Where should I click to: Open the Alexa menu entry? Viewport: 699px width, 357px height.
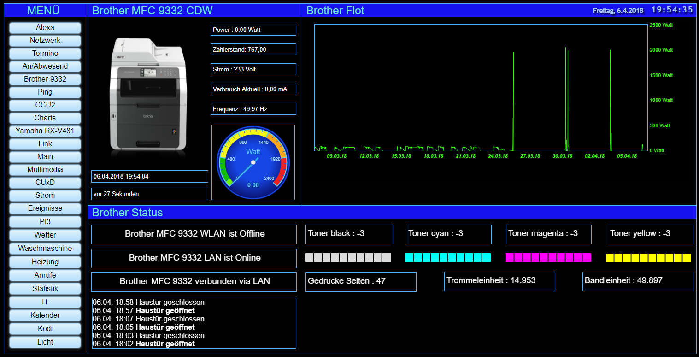(45, 28)
